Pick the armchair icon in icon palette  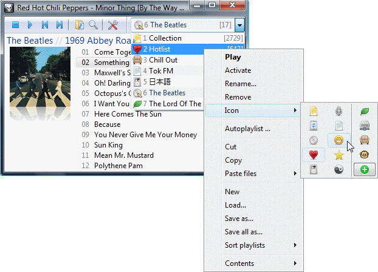tap(365, 140)
